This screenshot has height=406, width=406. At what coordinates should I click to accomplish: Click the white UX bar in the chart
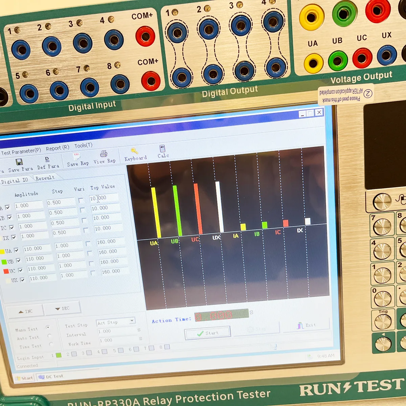[220, 207]
